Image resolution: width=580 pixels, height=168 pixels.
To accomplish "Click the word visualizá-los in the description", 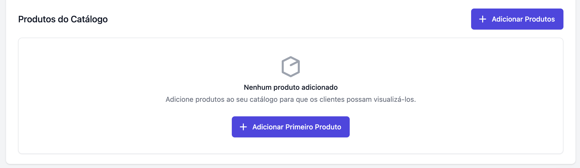I will (394, 100).
